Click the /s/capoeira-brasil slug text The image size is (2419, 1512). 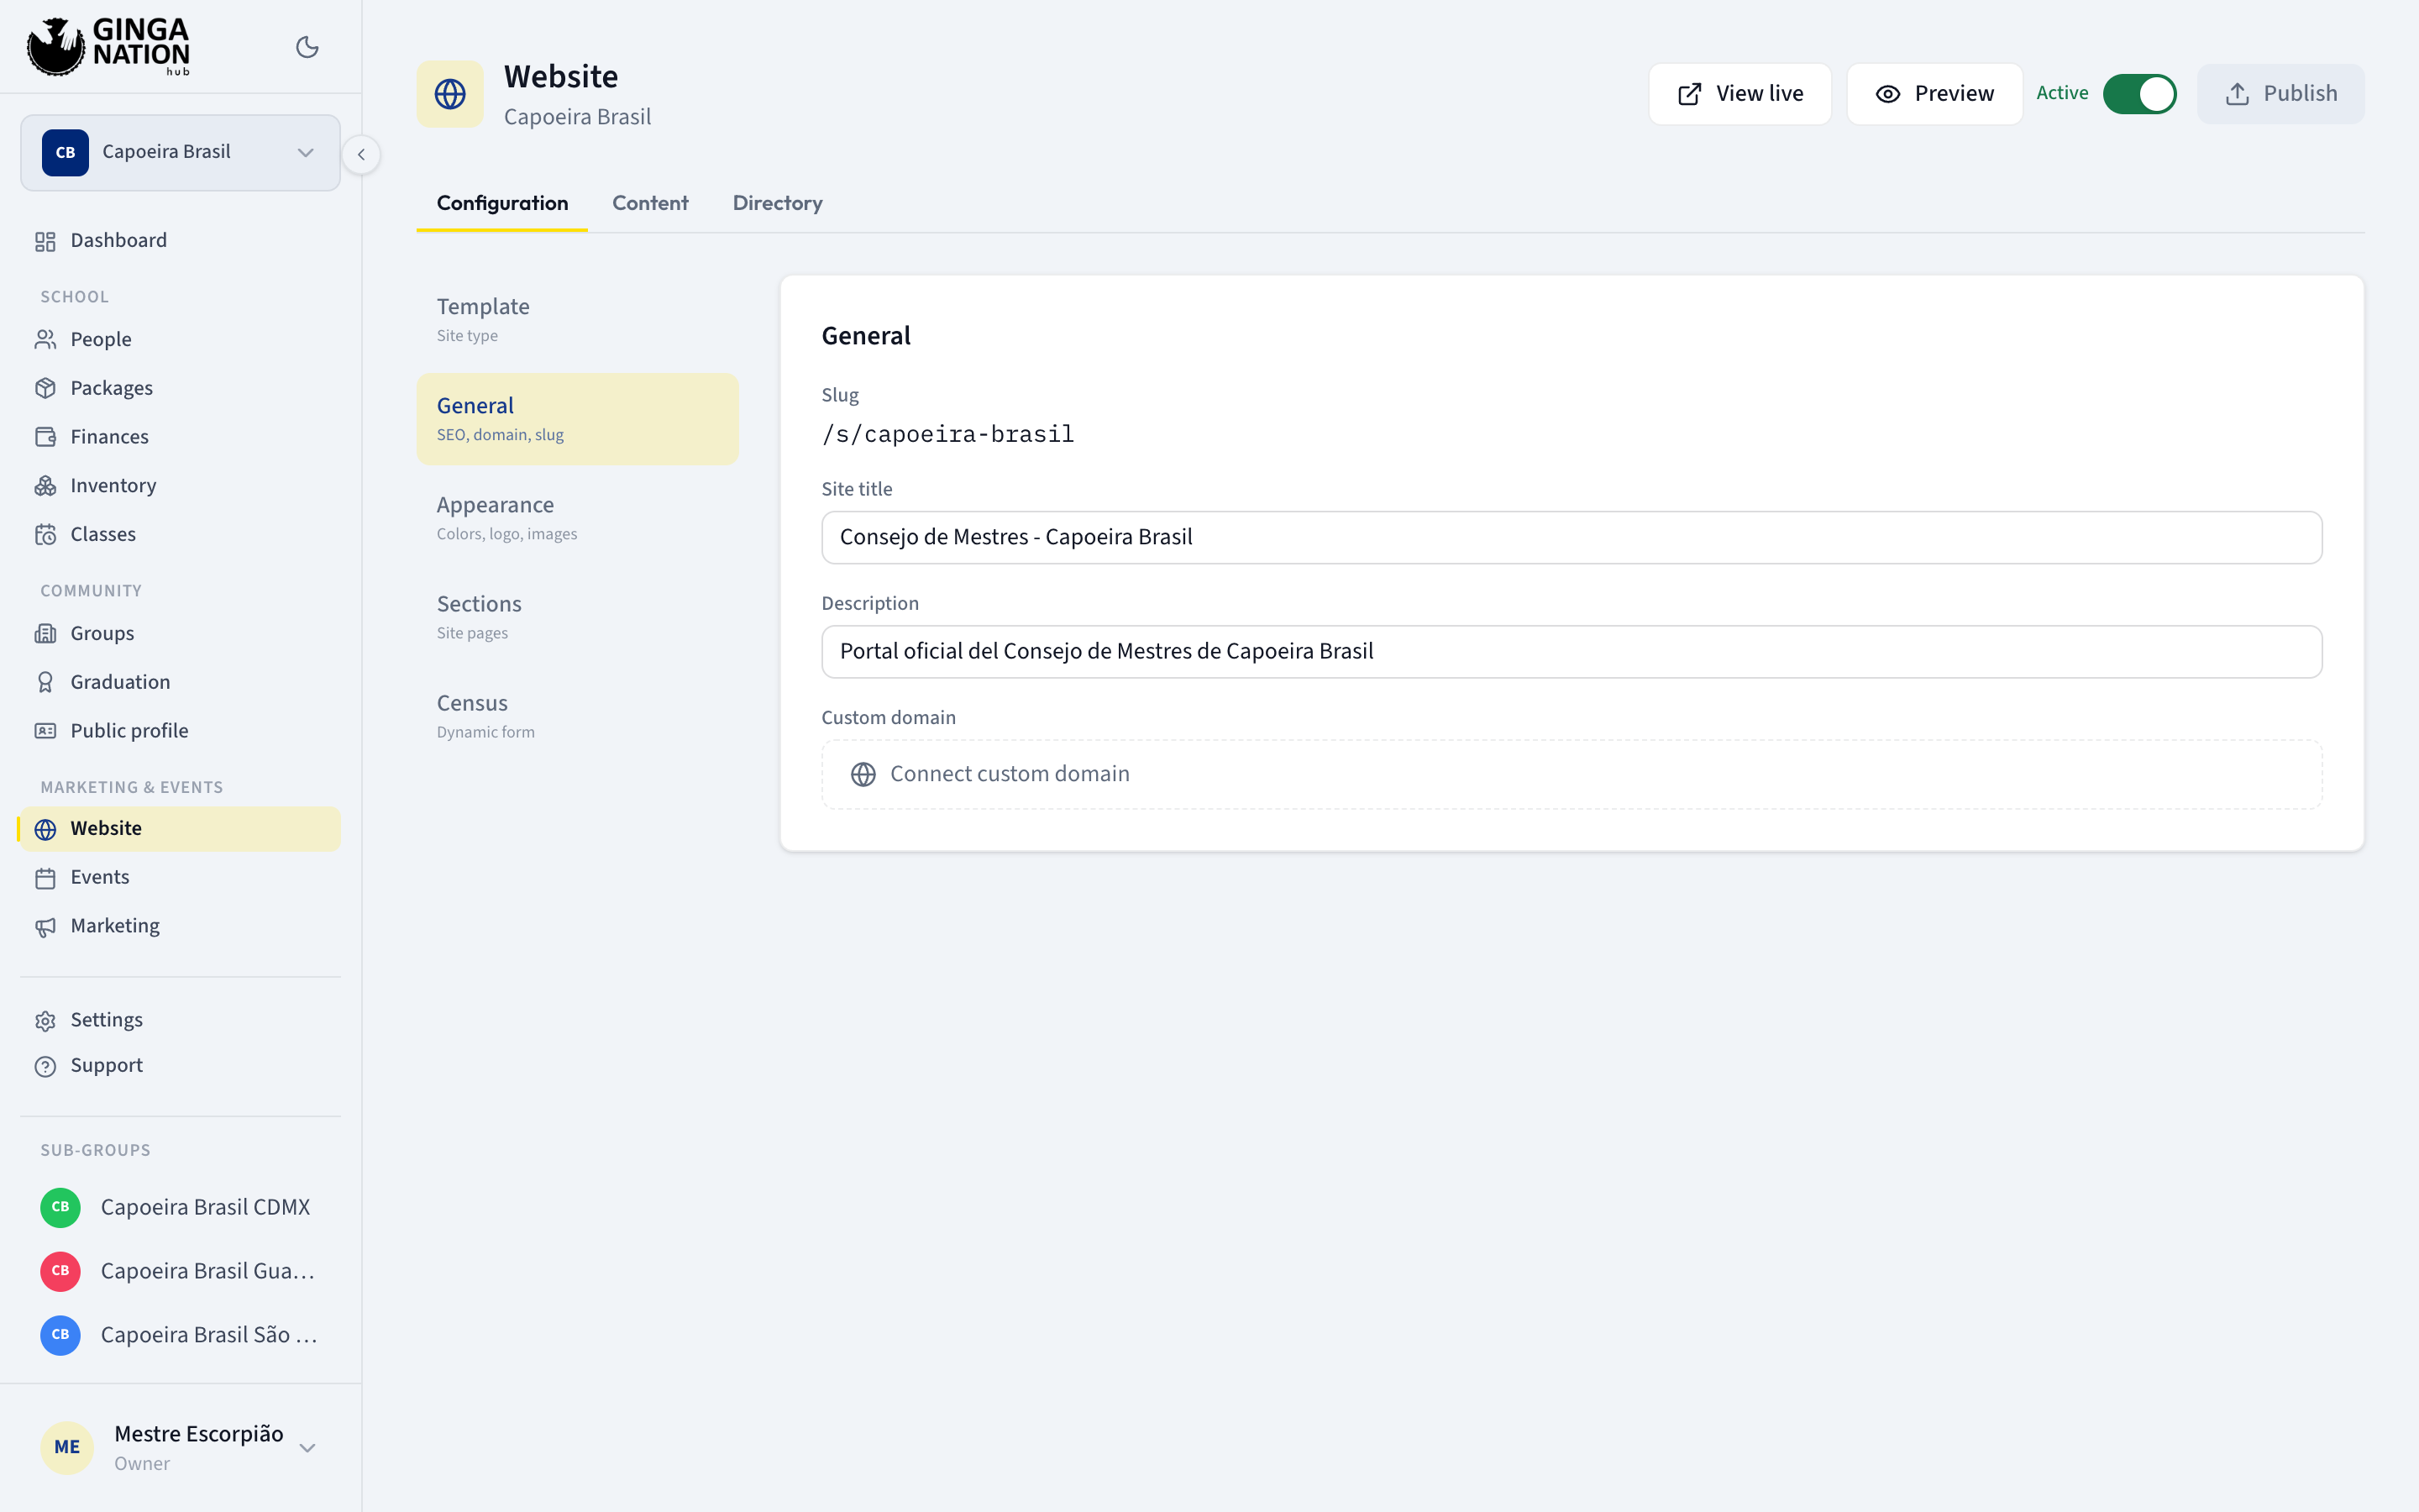pos(947,434)
